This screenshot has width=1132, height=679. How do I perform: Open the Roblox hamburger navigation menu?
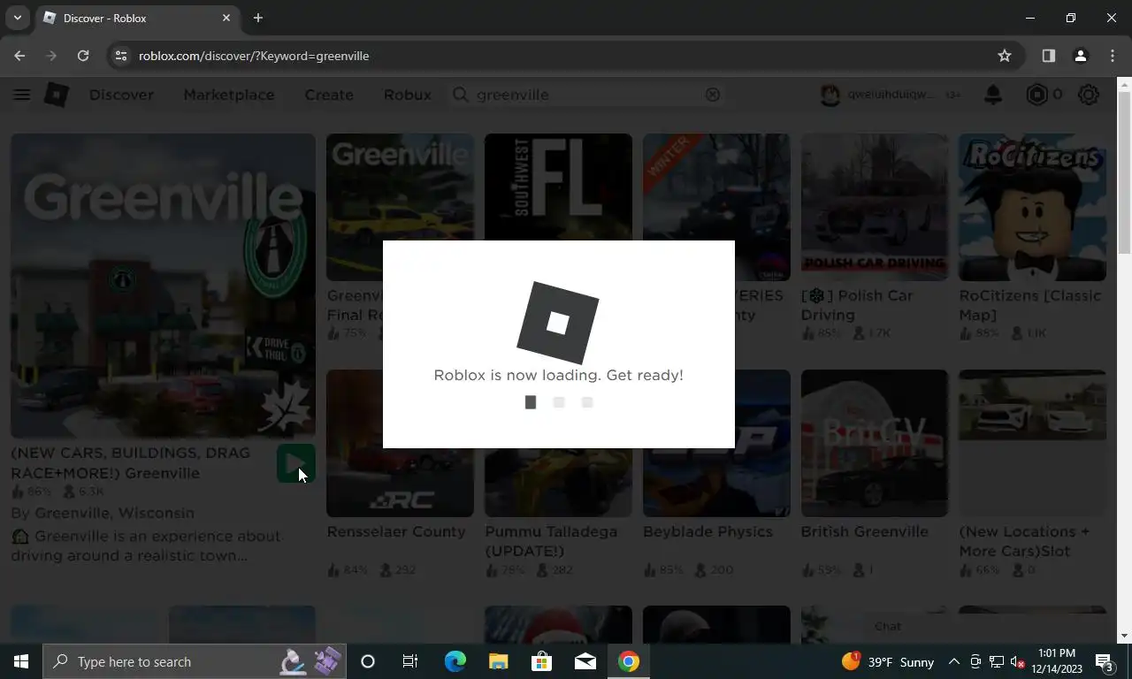[22, 95]
